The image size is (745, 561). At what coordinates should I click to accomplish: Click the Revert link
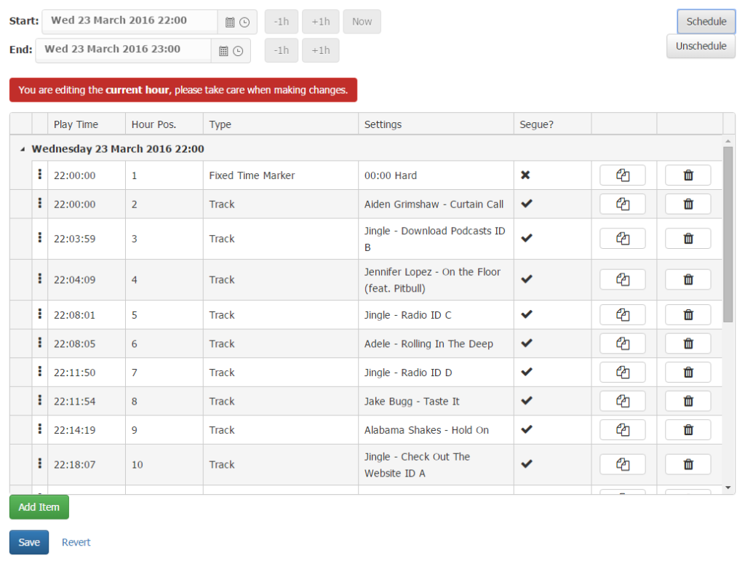pos(76,542)
